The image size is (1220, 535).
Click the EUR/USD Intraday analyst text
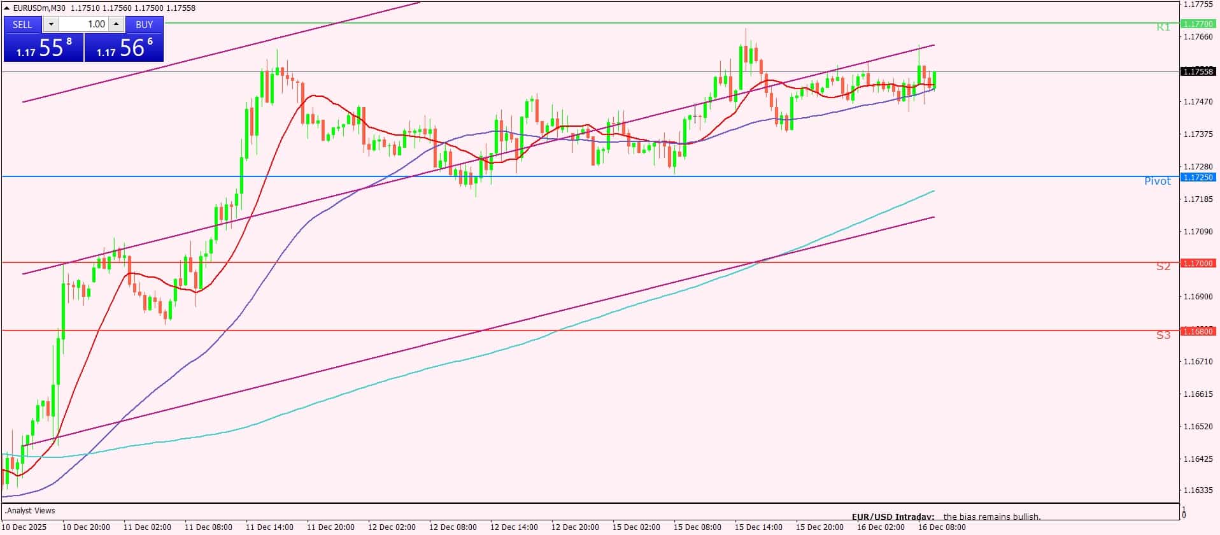(x=946, y=517)
